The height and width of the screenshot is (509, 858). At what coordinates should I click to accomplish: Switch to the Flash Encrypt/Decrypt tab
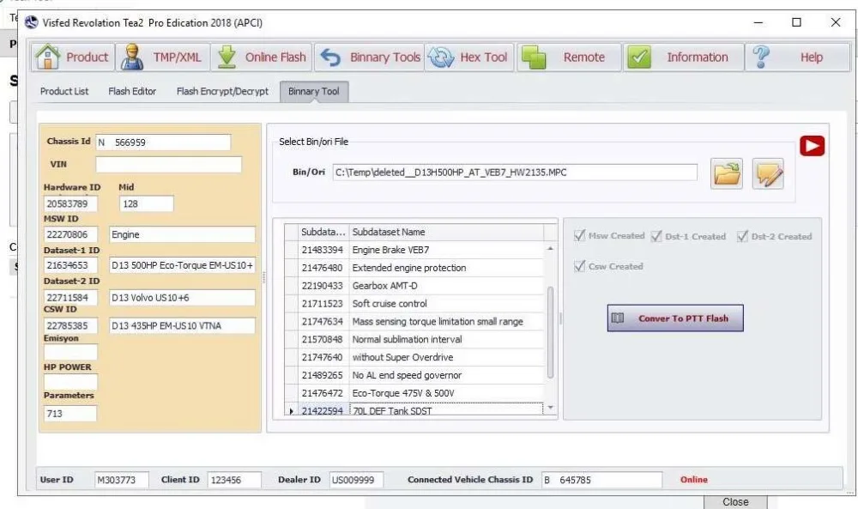point(222,91)
